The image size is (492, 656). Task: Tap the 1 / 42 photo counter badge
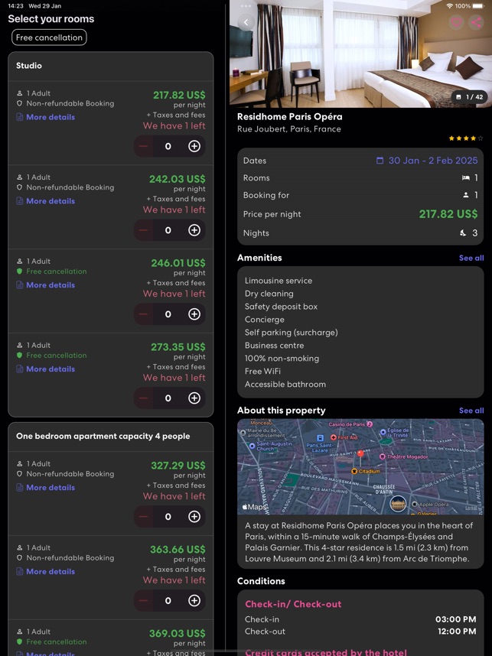coord(470,97)
